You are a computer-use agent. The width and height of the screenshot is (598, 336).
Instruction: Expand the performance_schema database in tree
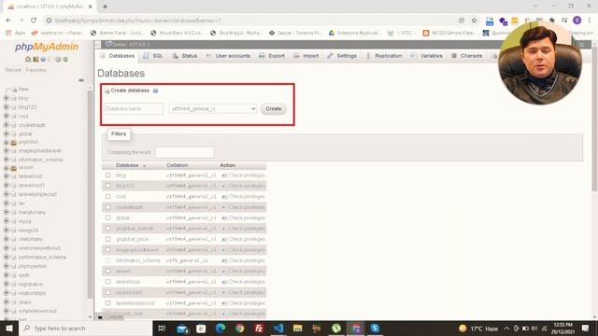click(7, 258)
